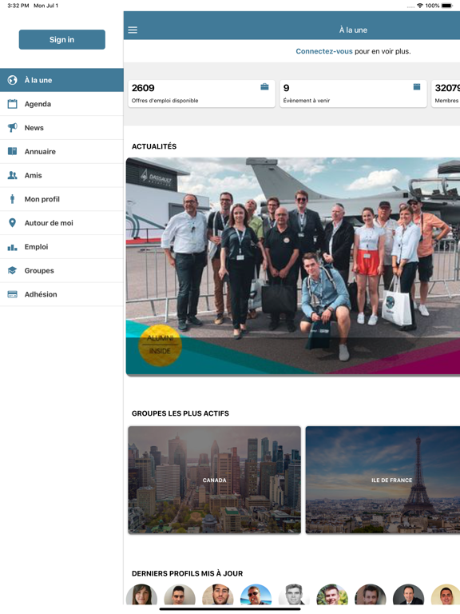Open the Autour de moi menu item
The image size is (460, 614).
(61, 223)
